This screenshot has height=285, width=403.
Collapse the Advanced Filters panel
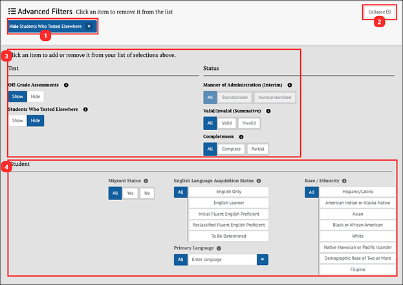pos(379,12)
